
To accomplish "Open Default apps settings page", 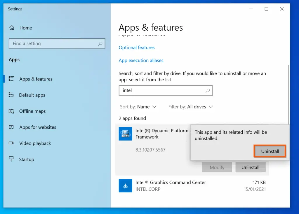I will [32, 95].
